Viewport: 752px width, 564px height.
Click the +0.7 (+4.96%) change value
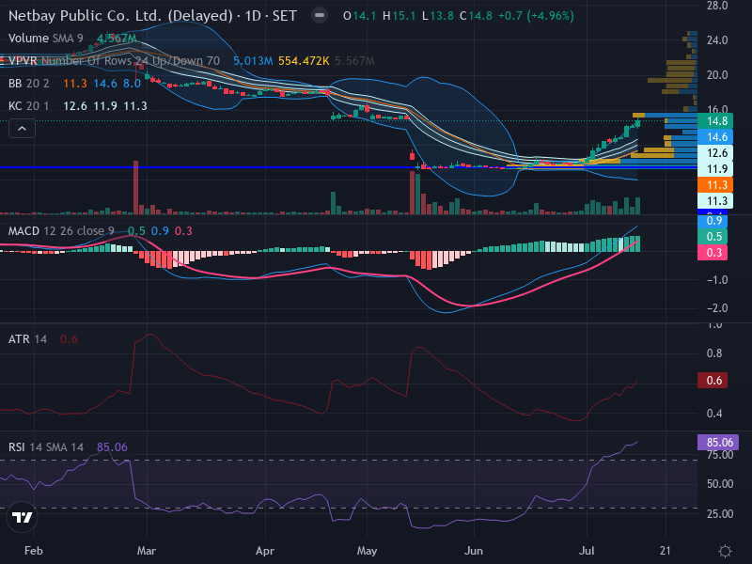click(536, 16)
